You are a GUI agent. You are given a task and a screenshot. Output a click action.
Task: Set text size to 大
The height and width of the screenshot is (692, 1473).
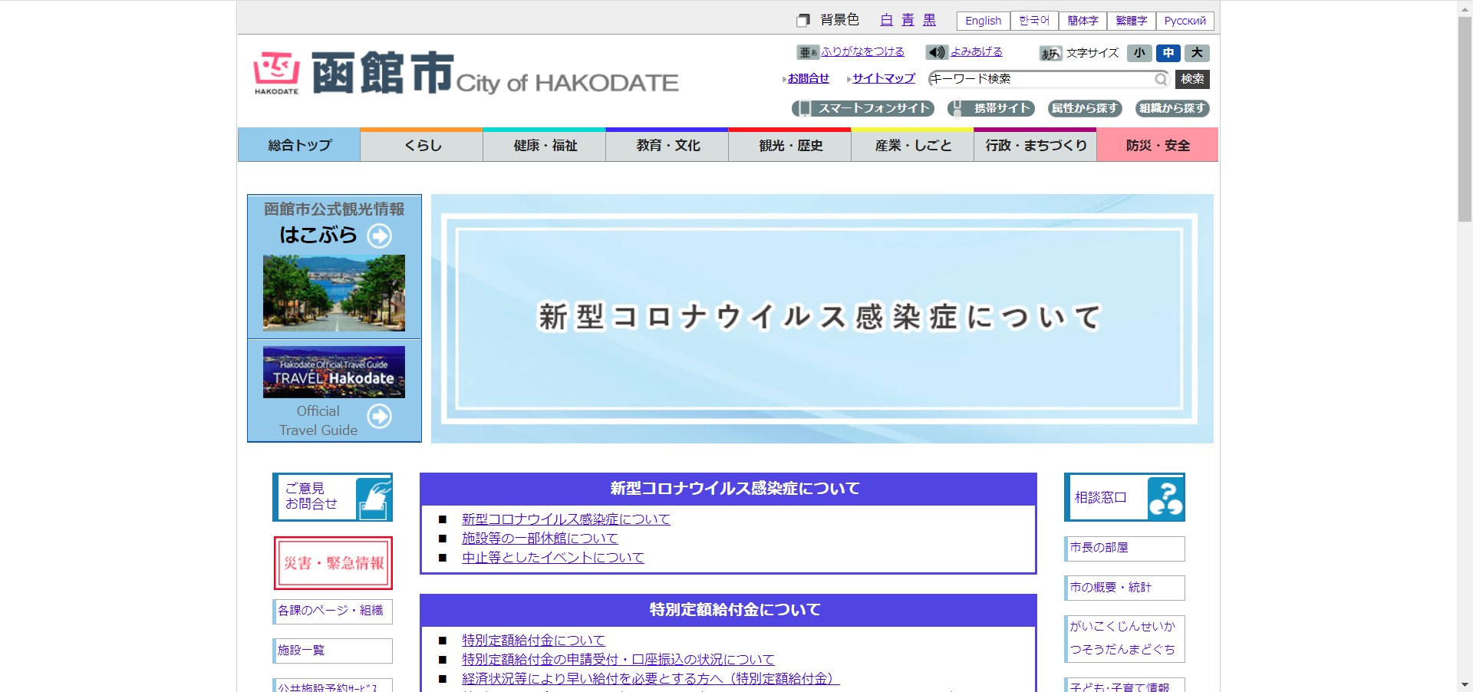[x=1196, y=53]
